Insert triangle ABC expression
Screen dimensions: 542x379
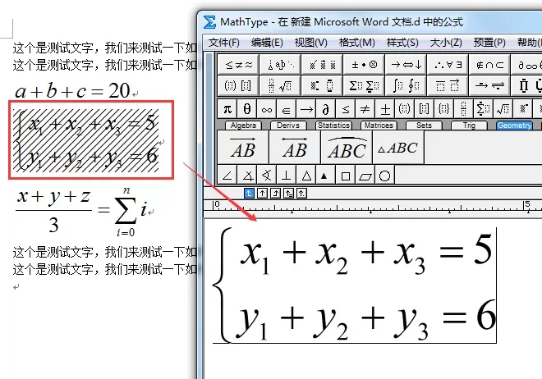(x=398, y=147)
